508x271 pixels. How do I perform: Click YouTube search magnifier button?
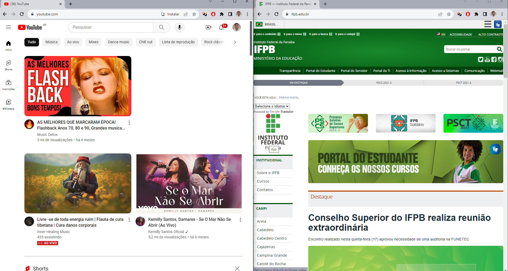tap(161, 27)
